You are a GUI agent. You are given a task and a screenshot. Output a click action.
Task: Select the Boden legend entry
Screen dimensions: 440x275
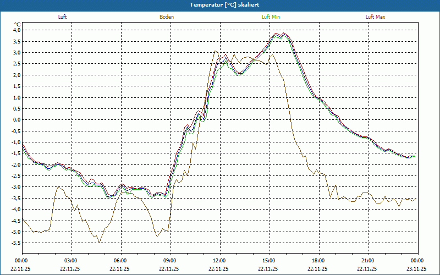tap(167, 17)
